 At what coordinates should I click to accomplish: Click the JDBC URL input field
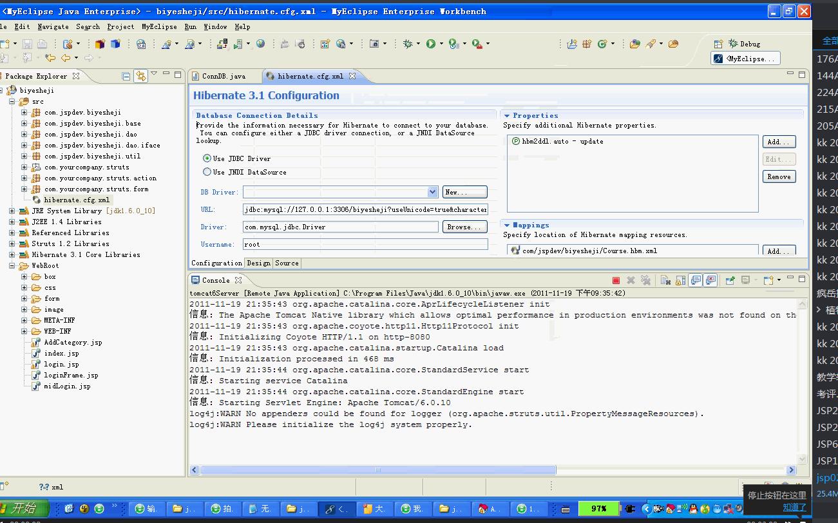pyautogui.click(x=365, y=209)
